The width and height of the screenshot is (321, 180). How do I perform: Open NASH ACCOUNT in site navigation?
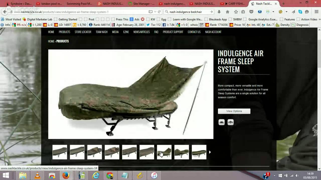[213, 32]
